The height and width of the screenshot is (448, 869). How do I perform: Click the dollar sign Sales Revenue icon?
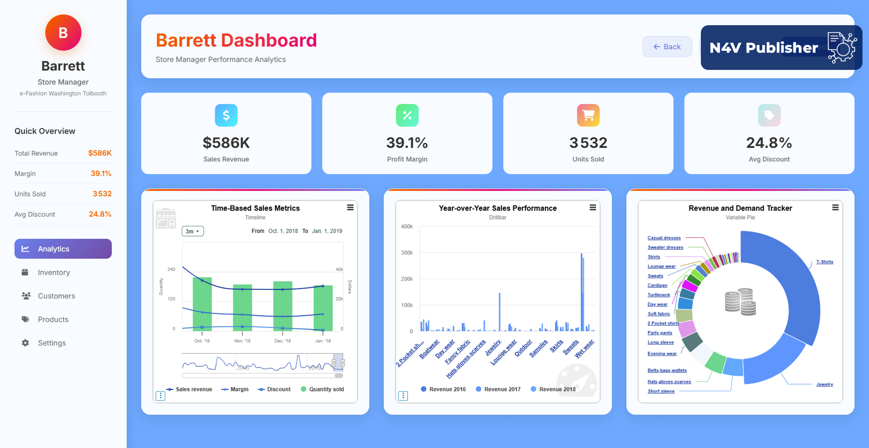point(226,115)
